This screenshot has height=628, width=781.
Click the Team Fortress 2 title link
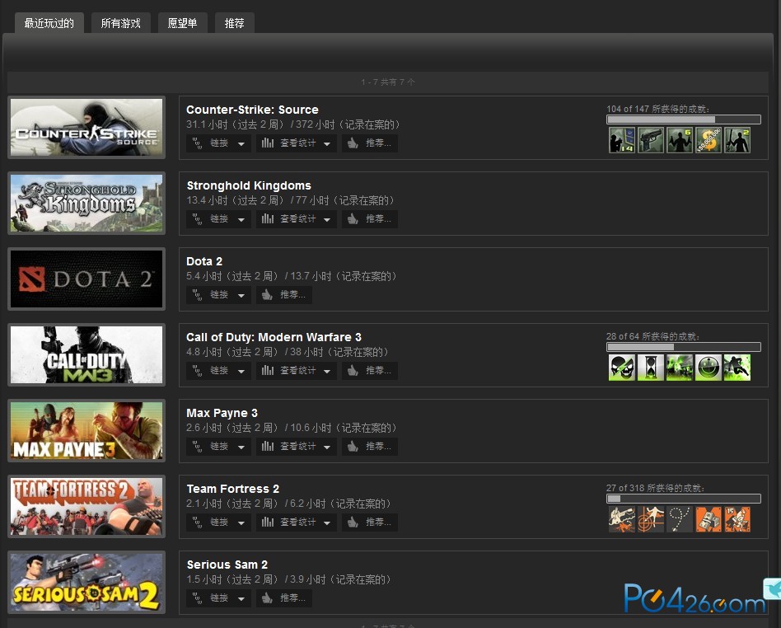tap(232, 489)
